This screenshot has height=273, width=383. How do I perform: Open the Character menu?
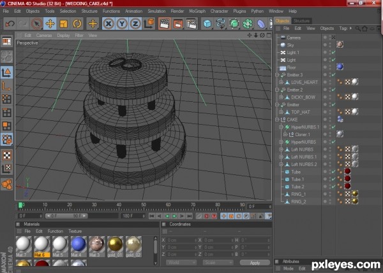point(220,11)
